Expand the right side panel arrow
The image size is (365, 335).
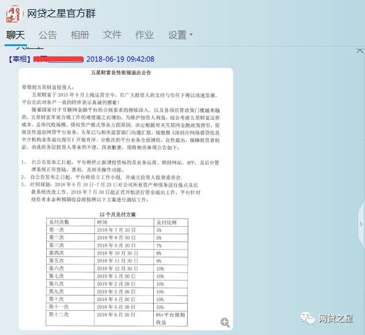[x=361, y=224]
